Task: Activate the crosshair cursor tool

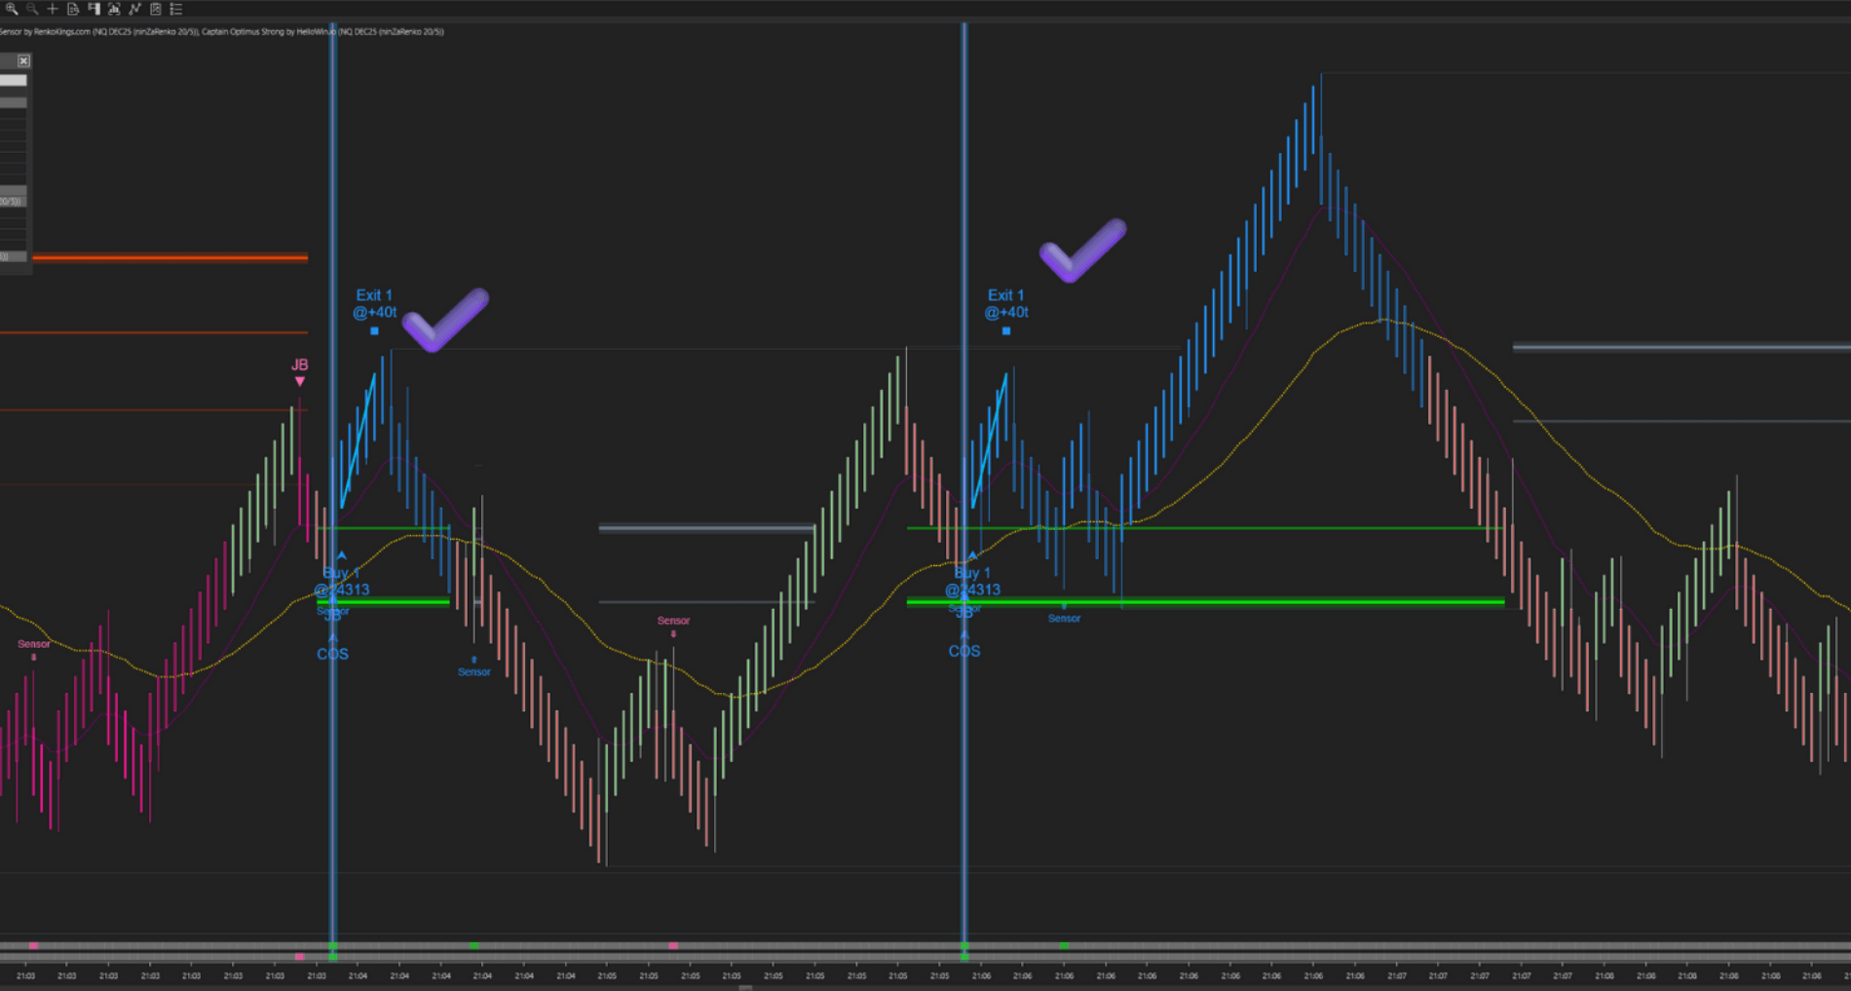Action: 53,9
